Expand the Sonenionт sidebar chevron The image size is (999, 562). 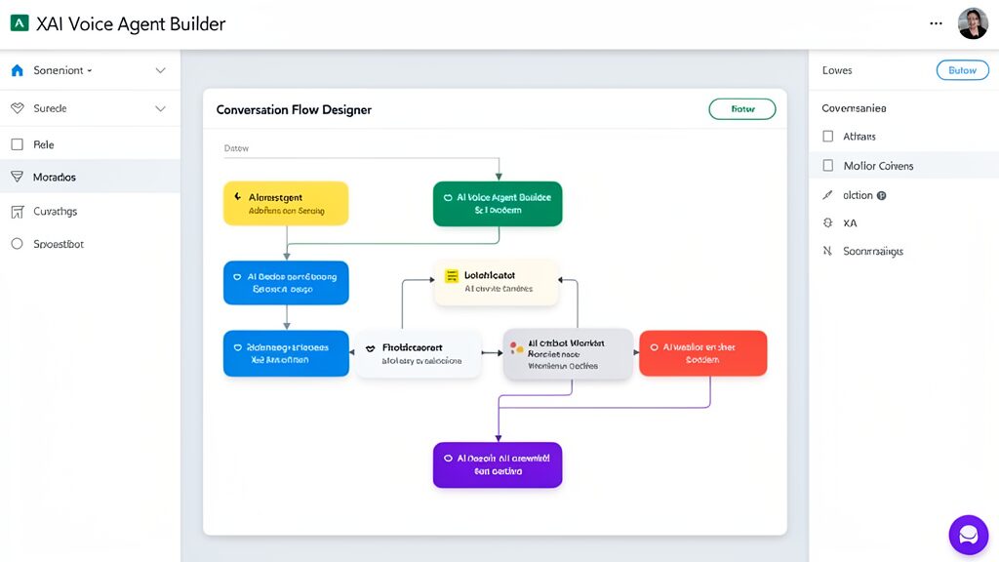tap(161, 70)
